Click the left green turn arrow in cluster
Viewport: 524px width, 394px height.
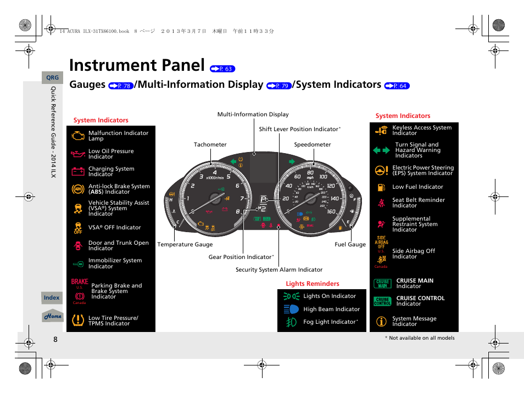click(x=233, y=162)
